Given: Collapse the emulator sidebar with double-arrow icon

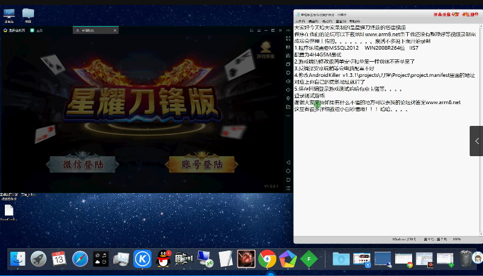Looking at the screenshot, I should coord(288,30).
